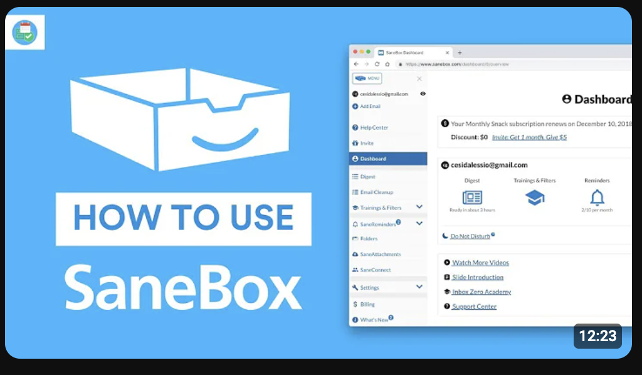The height and width of the screenshot is (375, 642).
Task: Enable Do Not Disturb mode
Action: (470, 236)
